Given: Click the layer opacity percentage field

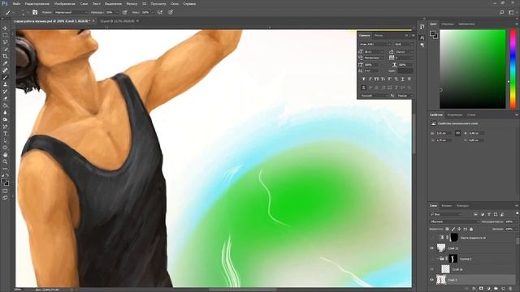Looking at the screenshot, I should (x=509, y=221).
